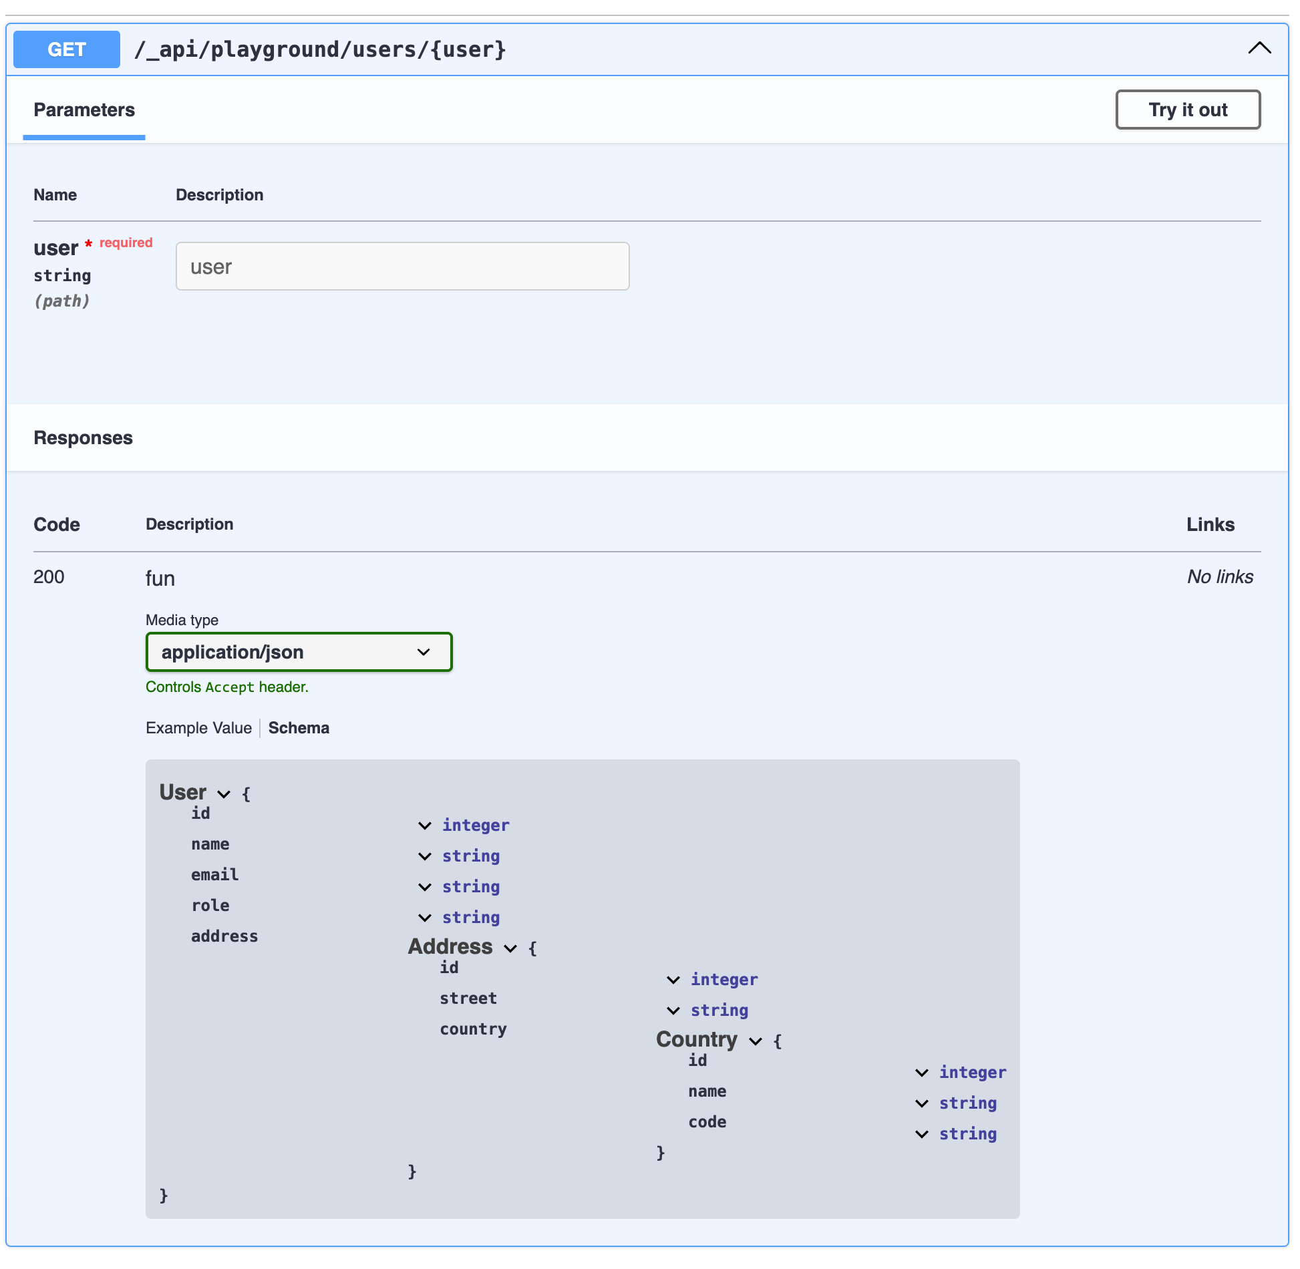Expand the string type of role field
Screen dimensions: 1300x1269
pos(425,918)
